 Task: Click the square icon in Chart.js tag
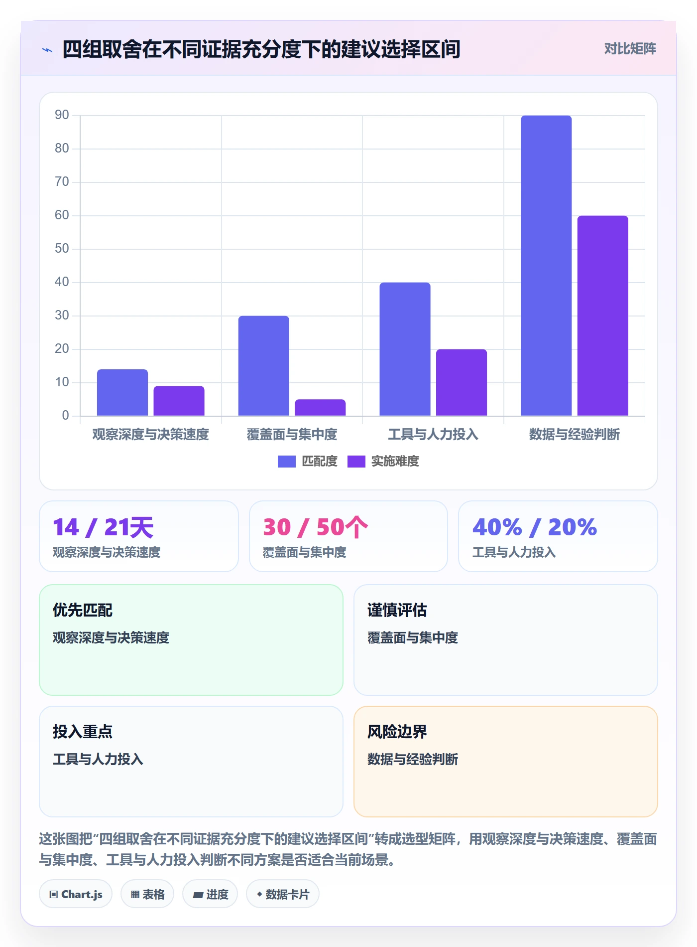point(54,895)
